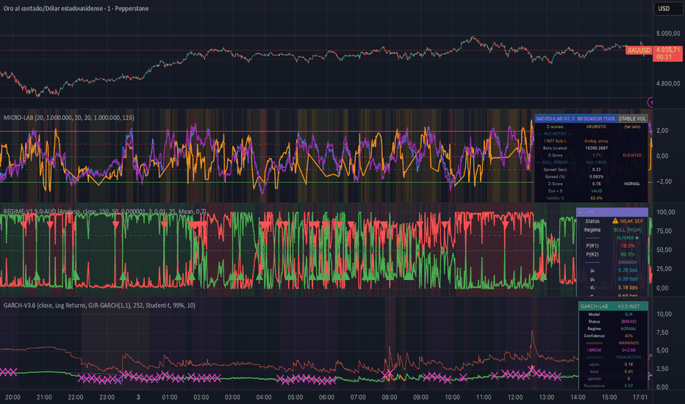This screenshot has width=685, height=404.
Task: Click the ELEVATED Z-Score status text
Action: click(632, 156)
